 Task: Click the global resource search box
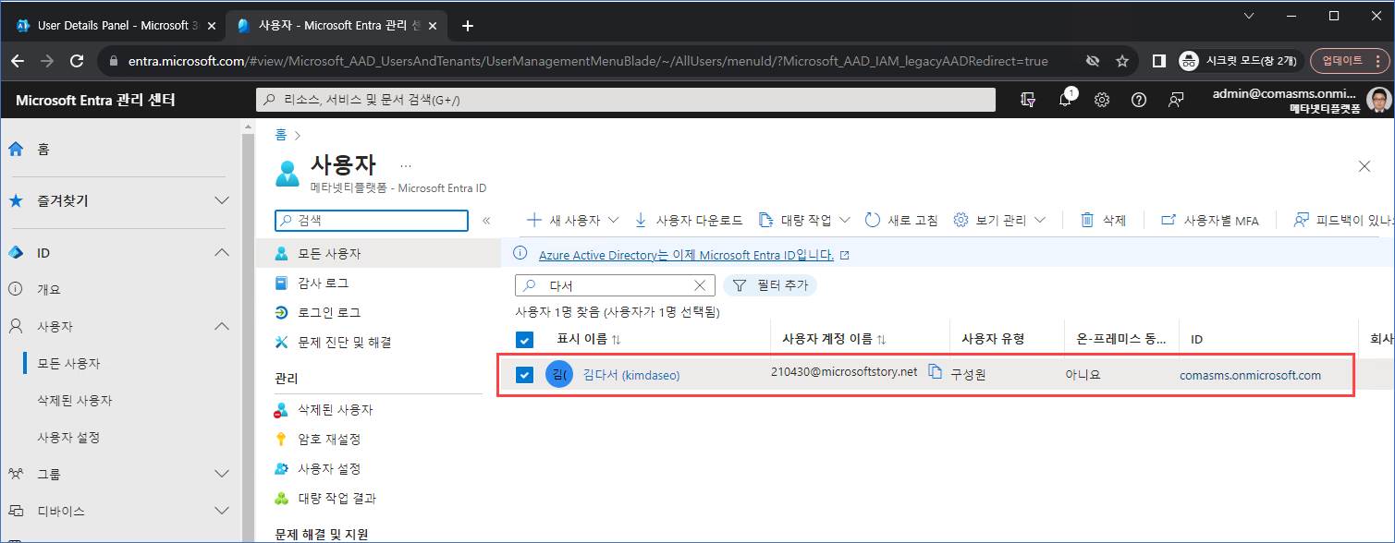(x=626, y=100)
